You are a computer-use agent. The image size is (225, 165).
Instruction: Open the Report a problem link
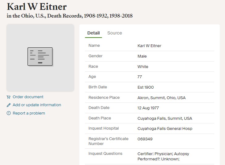click(29, 113)
